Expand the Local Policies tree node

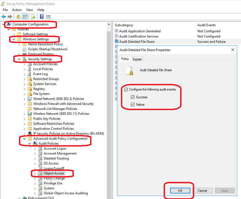(x=24, y=69)
